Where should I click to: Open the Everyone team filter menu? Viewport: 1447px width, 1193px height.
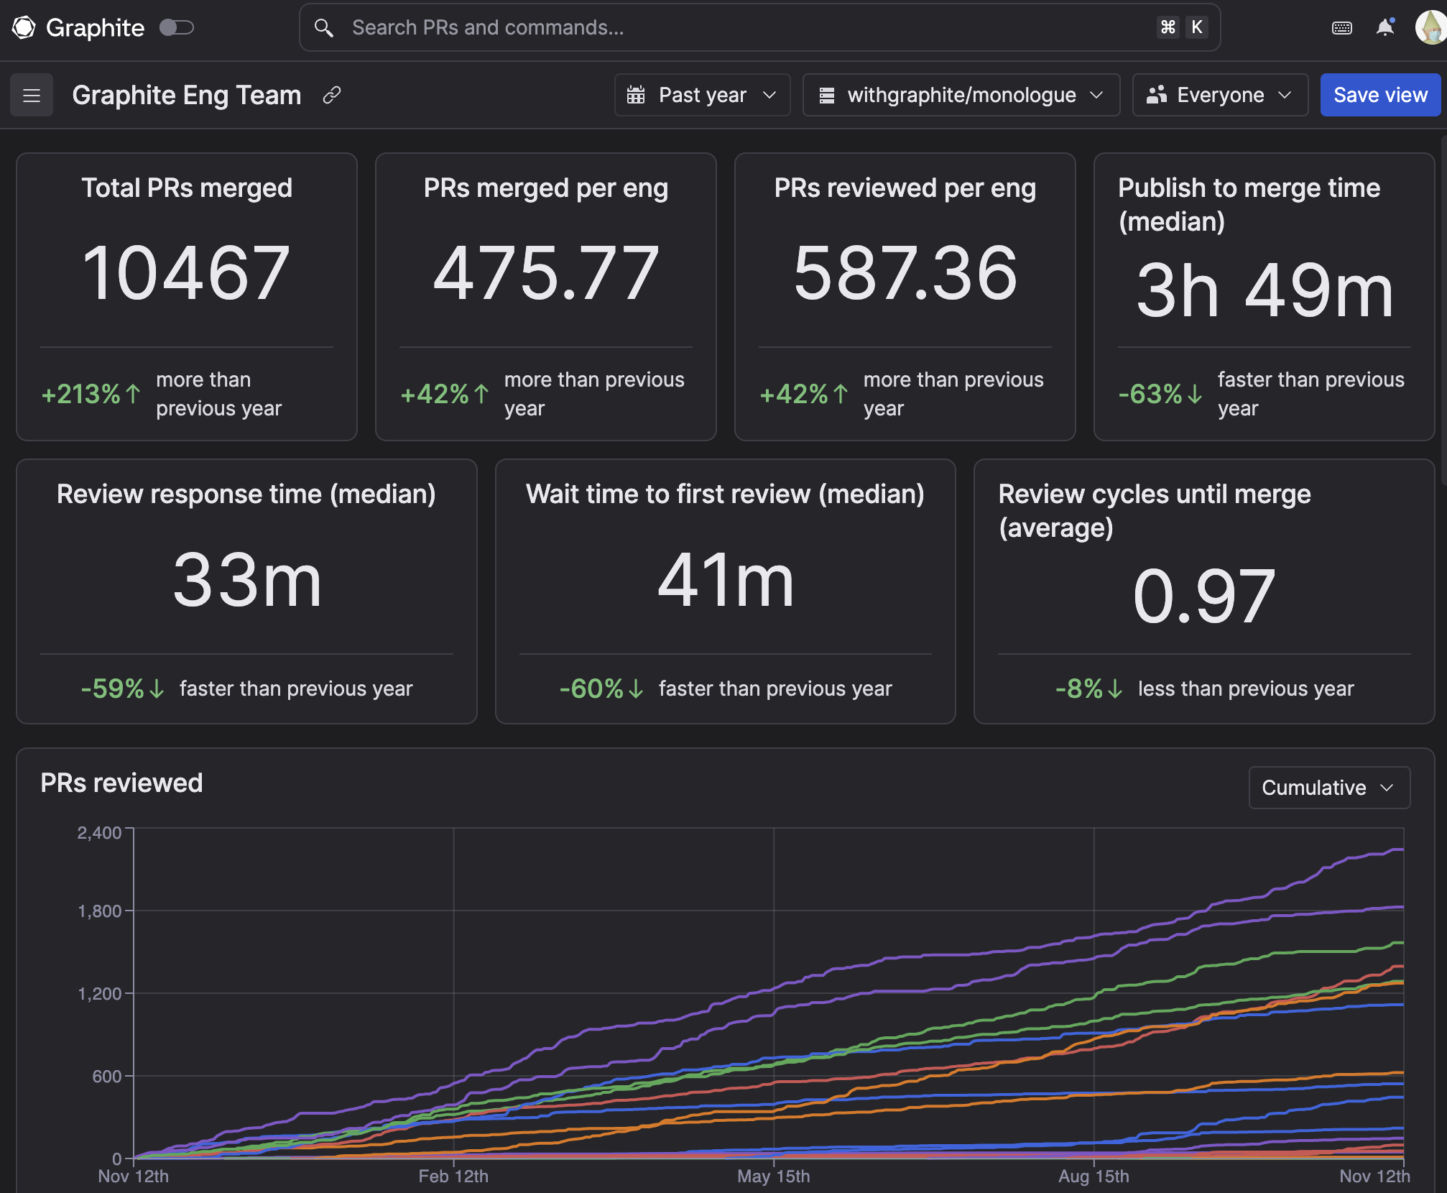click(x=1219, y=94)
